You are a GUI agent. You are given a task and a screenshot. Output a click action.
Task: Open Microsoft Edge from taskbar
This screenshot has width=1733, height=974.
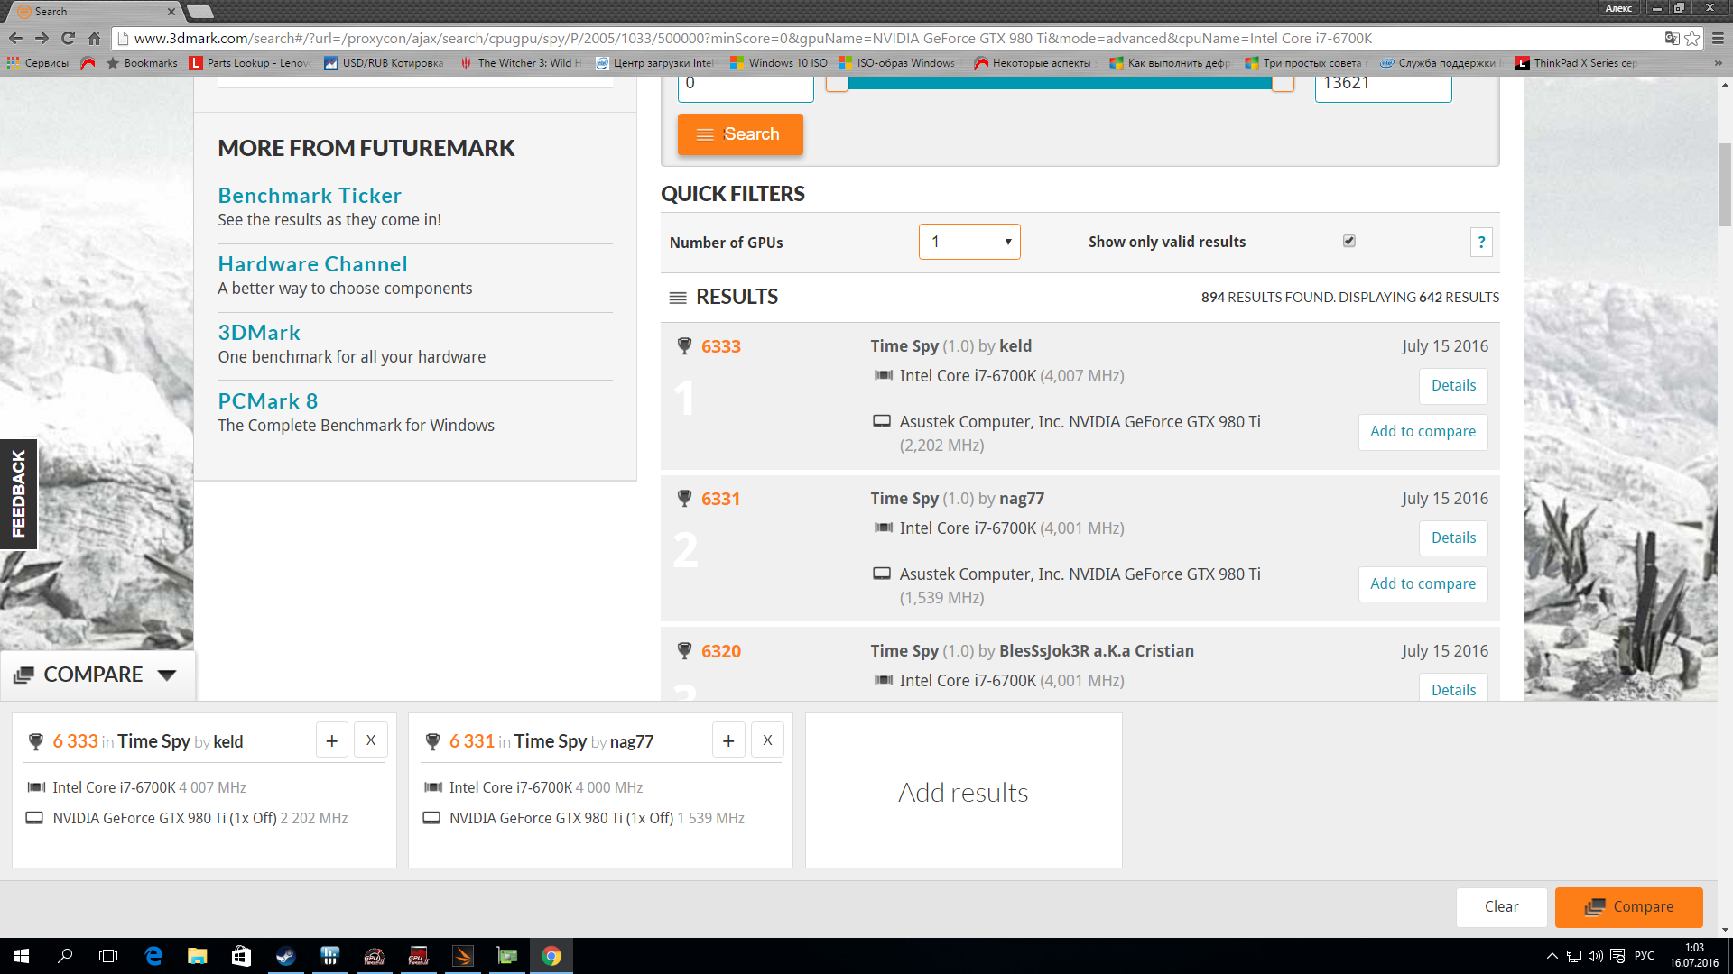click(153, 956)
